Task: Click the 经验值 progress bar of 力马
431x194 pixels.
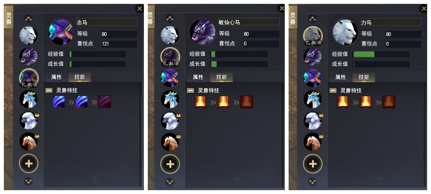Action: point(381,54)
